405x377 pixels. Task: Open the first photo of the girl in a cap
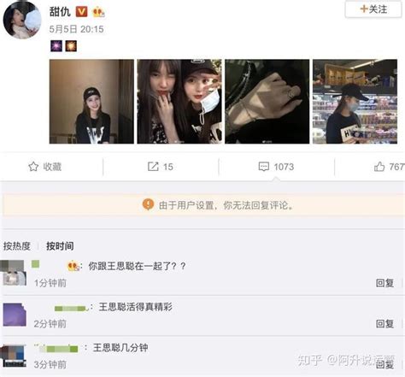click(91, 102)
